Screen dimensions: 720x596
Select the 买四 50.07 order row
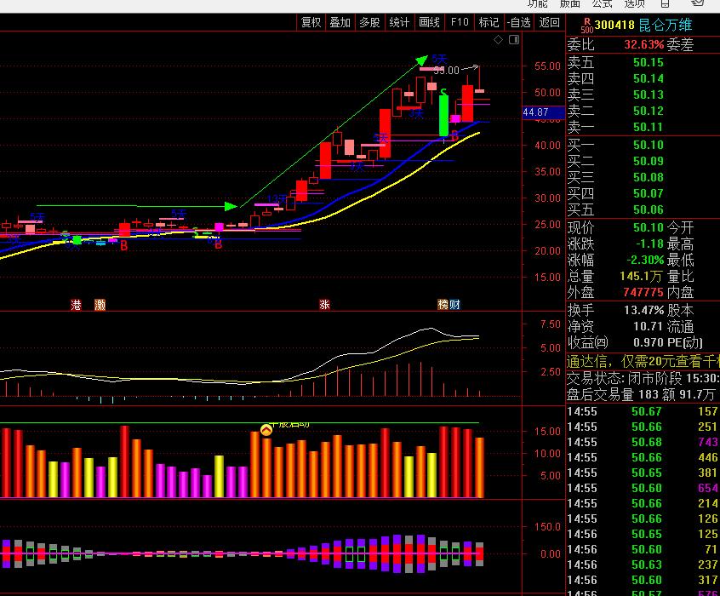pos(643,193)
